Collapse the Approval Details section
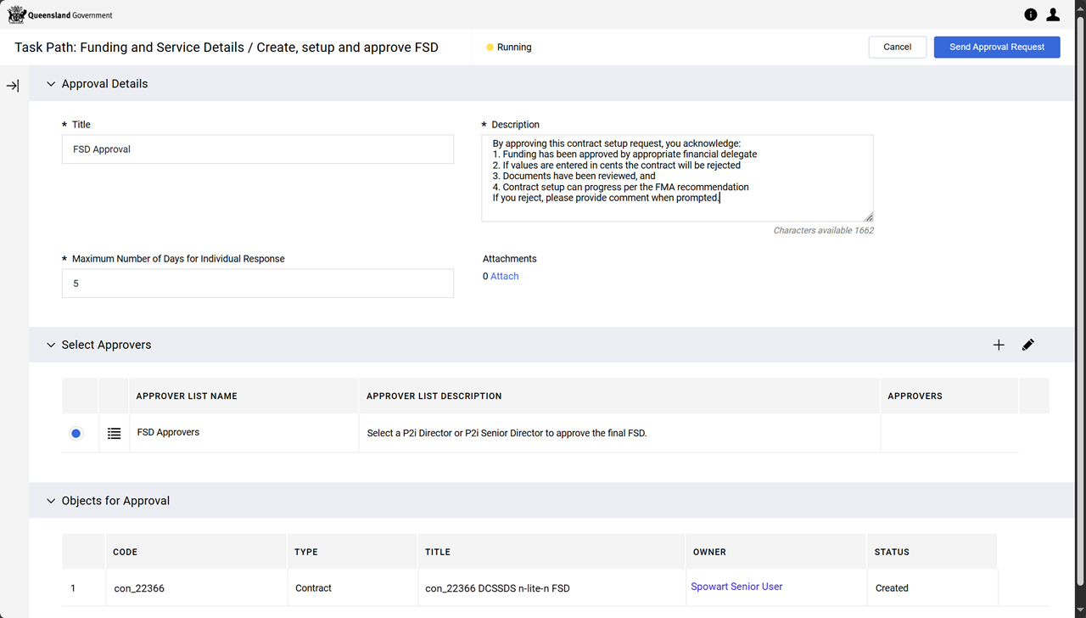 click(x=51, y=84)
